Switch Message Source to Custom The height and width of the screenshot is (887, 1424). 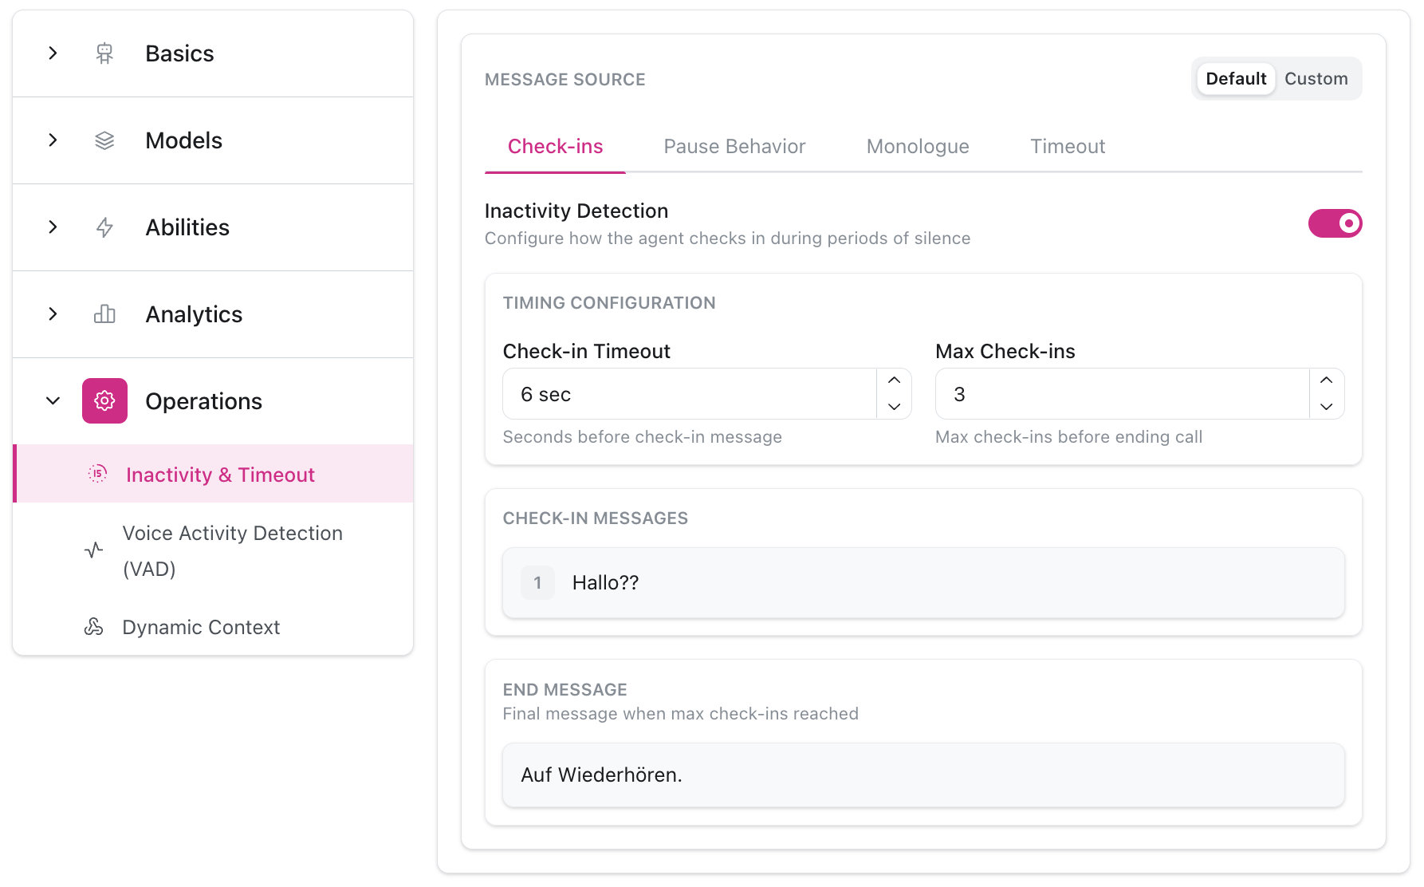(1316, 78)
